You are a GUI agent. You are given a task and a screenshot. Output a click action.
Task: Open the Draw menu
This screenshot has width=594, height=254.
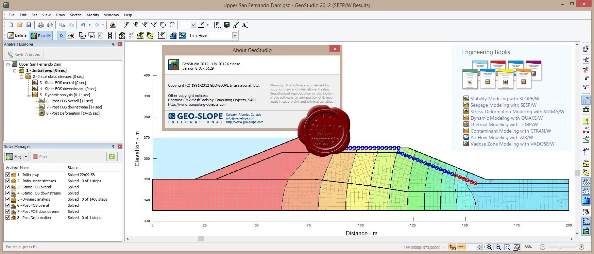pos(60,15)
